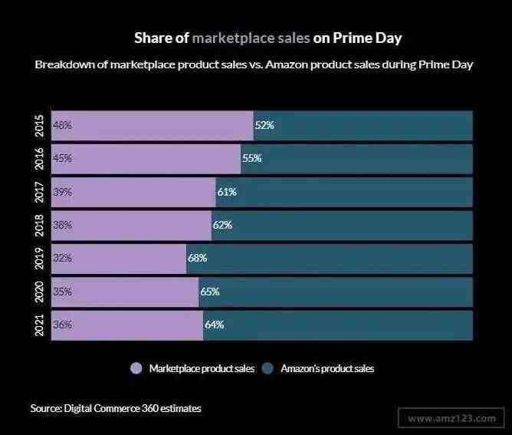Select the 2021 teal bar showing 64%
512x435 pixels.
tap(338, 325)
